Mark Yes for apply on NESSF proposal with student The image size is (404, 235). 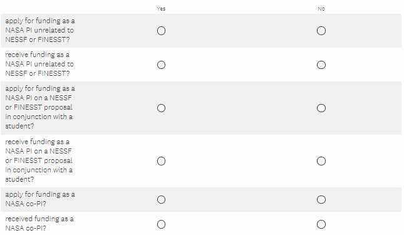[x=162, y=108]
